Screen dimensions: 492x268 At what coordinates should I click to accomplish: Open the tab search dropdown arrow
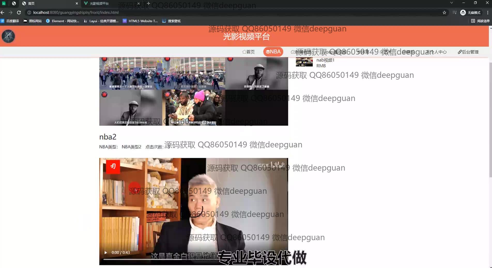click(x=451, y=3)
